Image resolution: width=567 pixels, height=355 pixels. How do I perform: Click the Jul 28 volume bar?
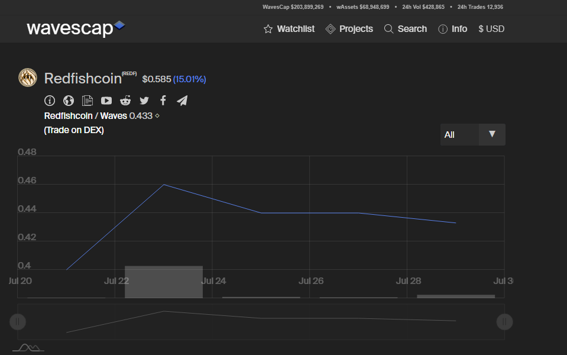tap(456, 296)
